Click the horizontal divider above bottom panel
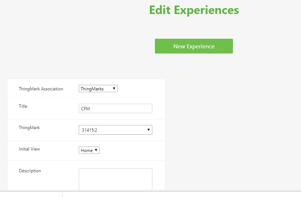 (x=150, y=191)
